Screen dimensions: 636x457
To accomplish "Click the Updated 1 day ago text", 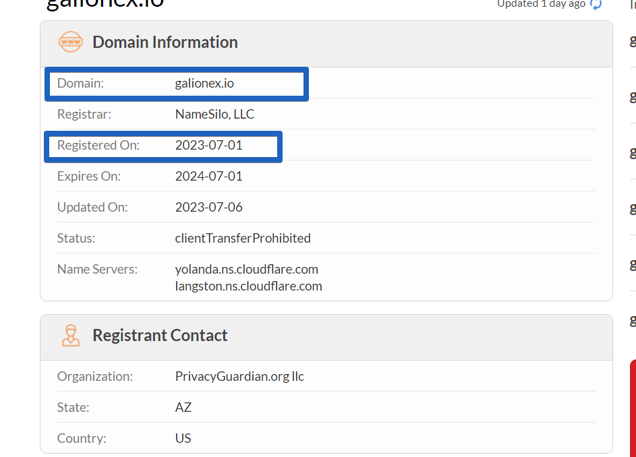I will pos(541,3).
